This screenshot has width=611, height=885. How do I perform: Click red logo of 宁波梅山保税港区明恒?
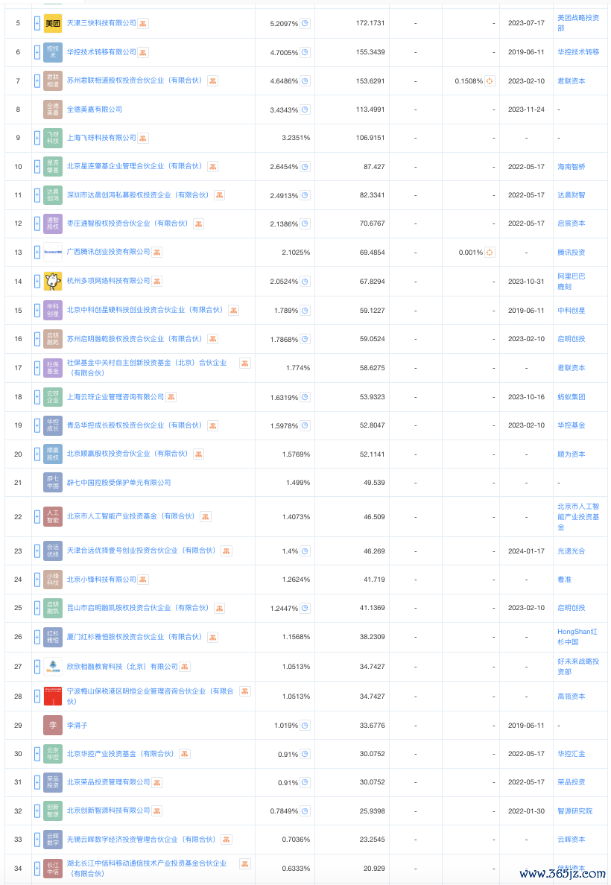pyautogui.click(x=52, y=697)
